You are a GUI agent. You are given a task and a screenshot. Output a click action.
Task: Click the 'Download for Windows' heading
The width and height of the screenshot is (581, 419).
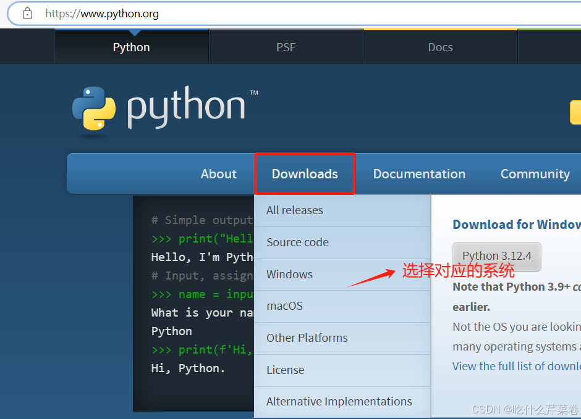pyautogui.click(x=517, y=225)
